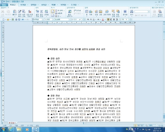165x132 pixels.
Task: Click the Open folder icon in quick toolbar
Action: (8, 19)
